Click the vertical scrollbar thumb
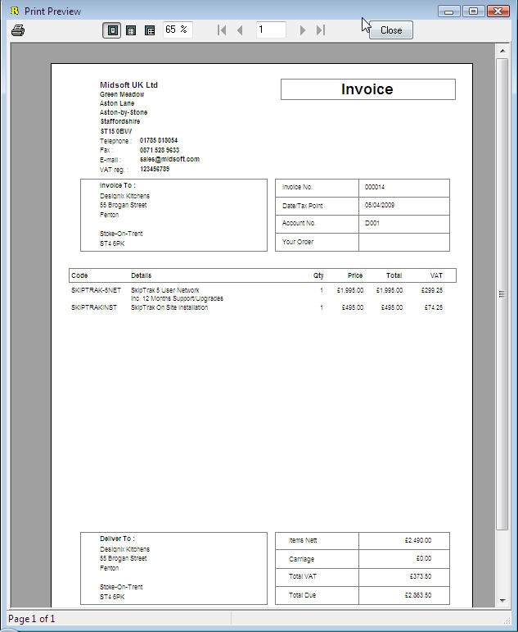This screenshot has height=632, width=518. [502, 293]
